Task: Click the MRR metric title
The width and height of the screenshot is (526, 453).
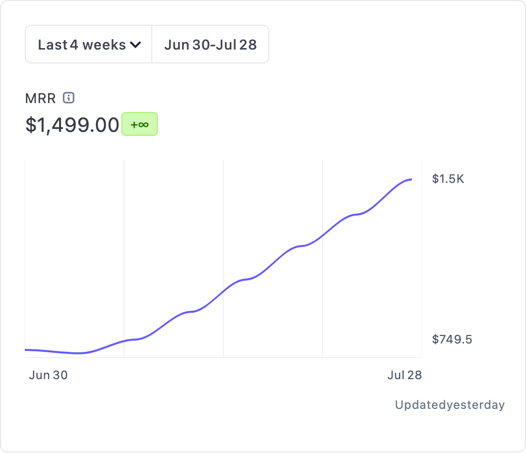Action: [x=41, y=98]
